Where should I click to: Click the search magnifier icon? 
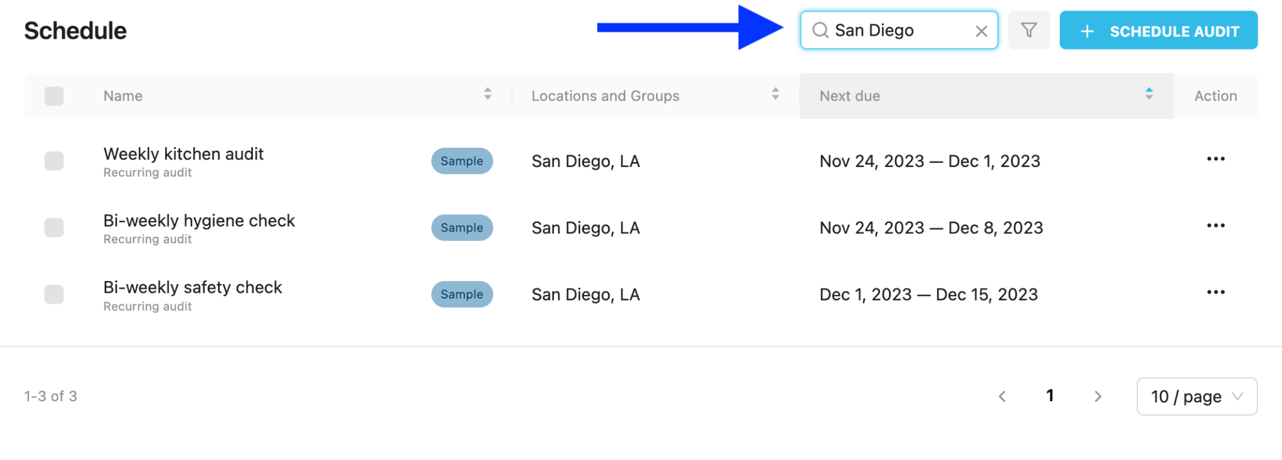click(x=820, y=30)
